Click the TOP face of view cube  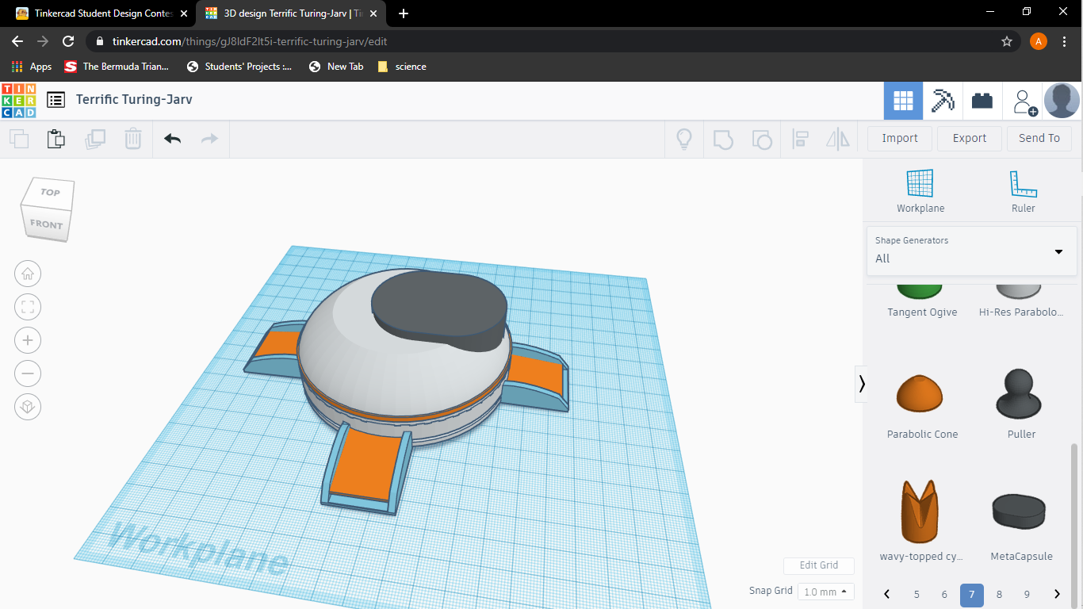click(50, 193)
